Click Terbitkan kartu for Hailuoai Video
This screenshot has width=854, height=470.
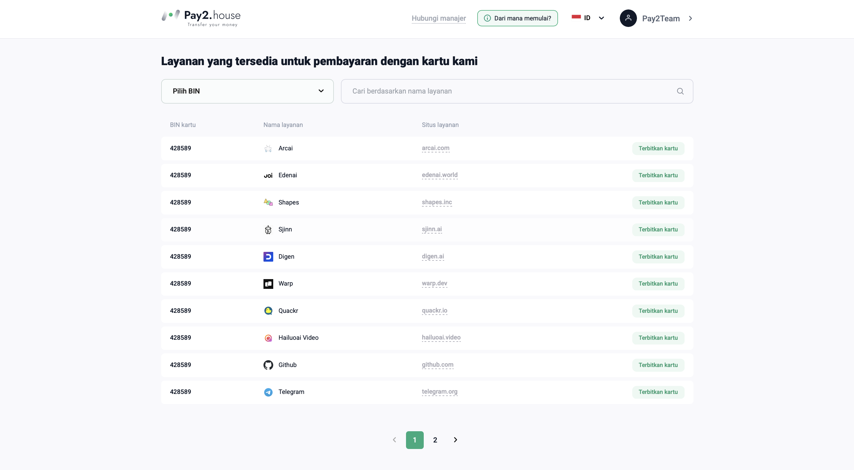658,338
